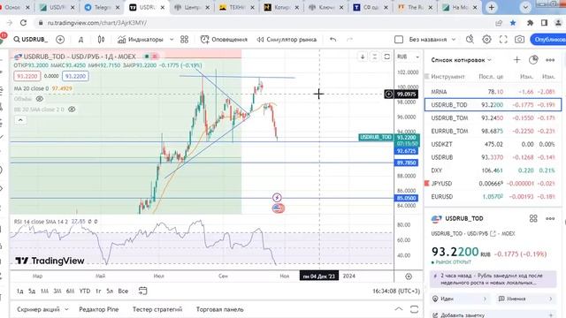Select the chart layout square icon
Screen dimensions: 566x318
(x=399, y=39)
